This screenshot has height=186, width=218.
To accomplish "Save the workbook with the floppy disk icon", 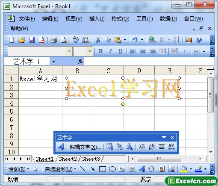I will coord(32,40).
